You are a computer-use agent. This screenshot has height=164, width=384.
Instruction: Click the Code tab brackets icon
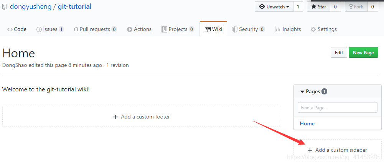[x=10, y=29]
